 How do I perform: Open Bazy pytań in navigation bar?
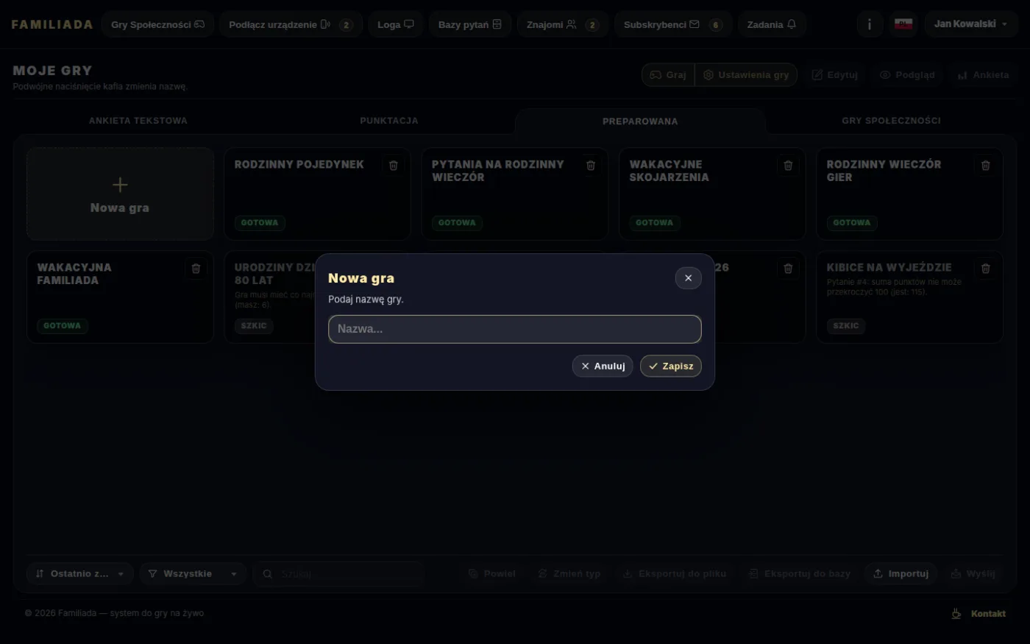pos(470,24)
